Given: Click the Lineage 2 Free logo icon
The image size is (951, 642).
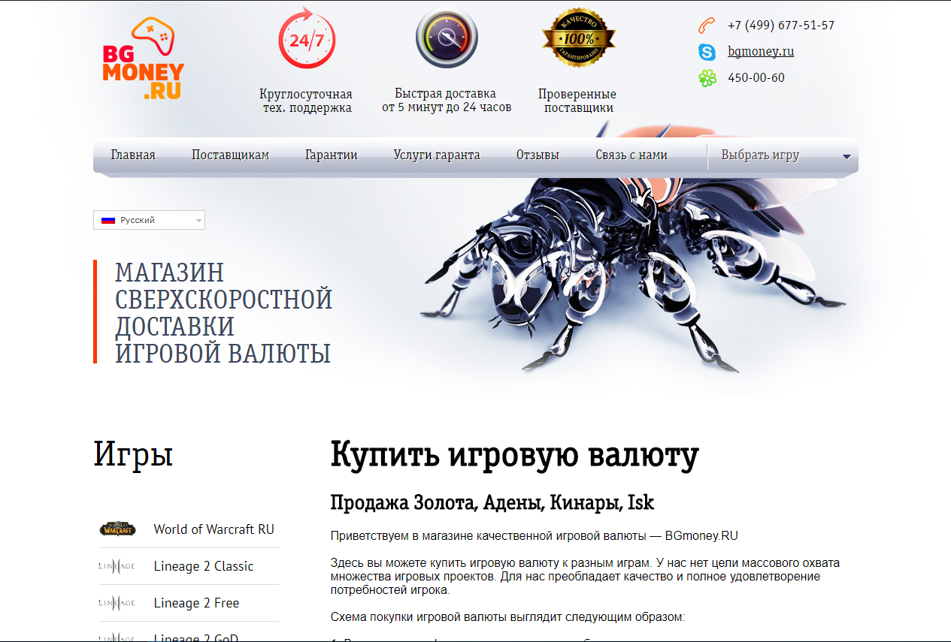Looking at the screenshot, I should click(117, 603).
